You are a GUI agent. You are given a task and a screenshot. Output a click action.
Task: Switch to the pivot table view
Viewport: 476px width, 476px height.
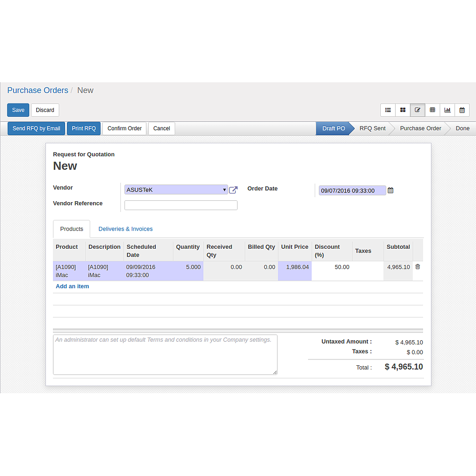(432, 110)
